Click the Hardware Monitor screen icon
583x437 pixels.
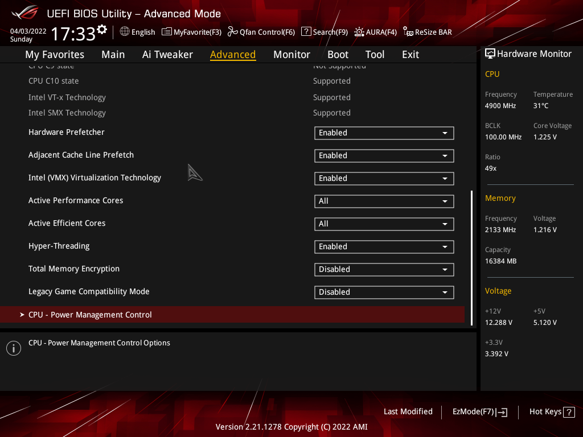click(490, 54)
